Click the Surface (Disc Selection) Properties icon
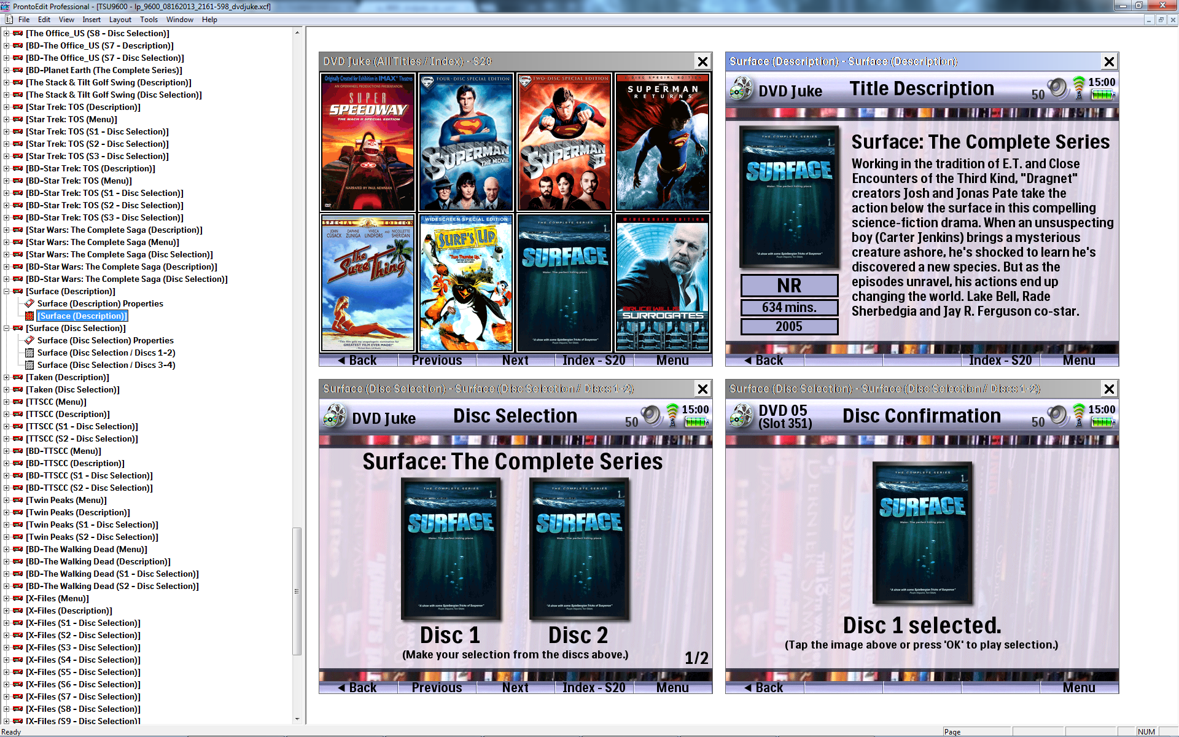 pyautogui.click(x=29, y=340)
